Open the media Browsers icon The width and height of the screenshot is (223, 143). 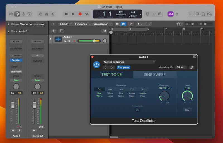210,14
